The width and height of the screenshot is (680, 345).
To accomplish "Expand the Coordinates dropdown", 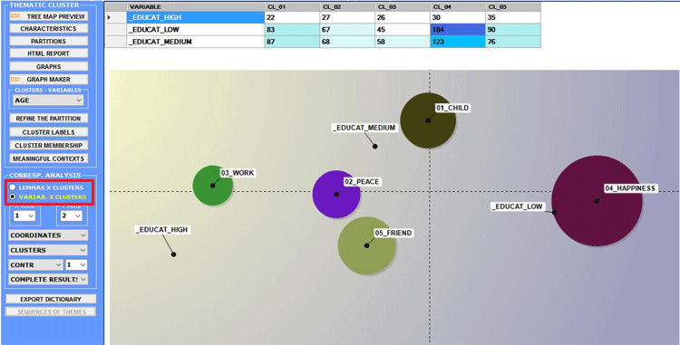I will [48, 235].
